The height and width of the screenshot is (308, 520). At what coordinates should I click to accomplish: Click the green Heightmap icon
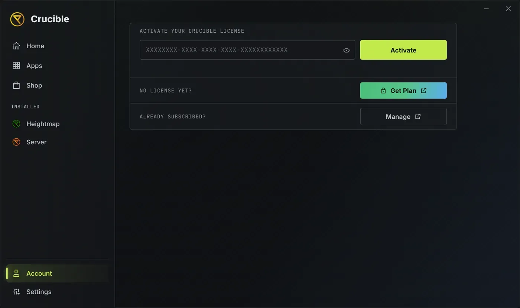pos(16,124)
